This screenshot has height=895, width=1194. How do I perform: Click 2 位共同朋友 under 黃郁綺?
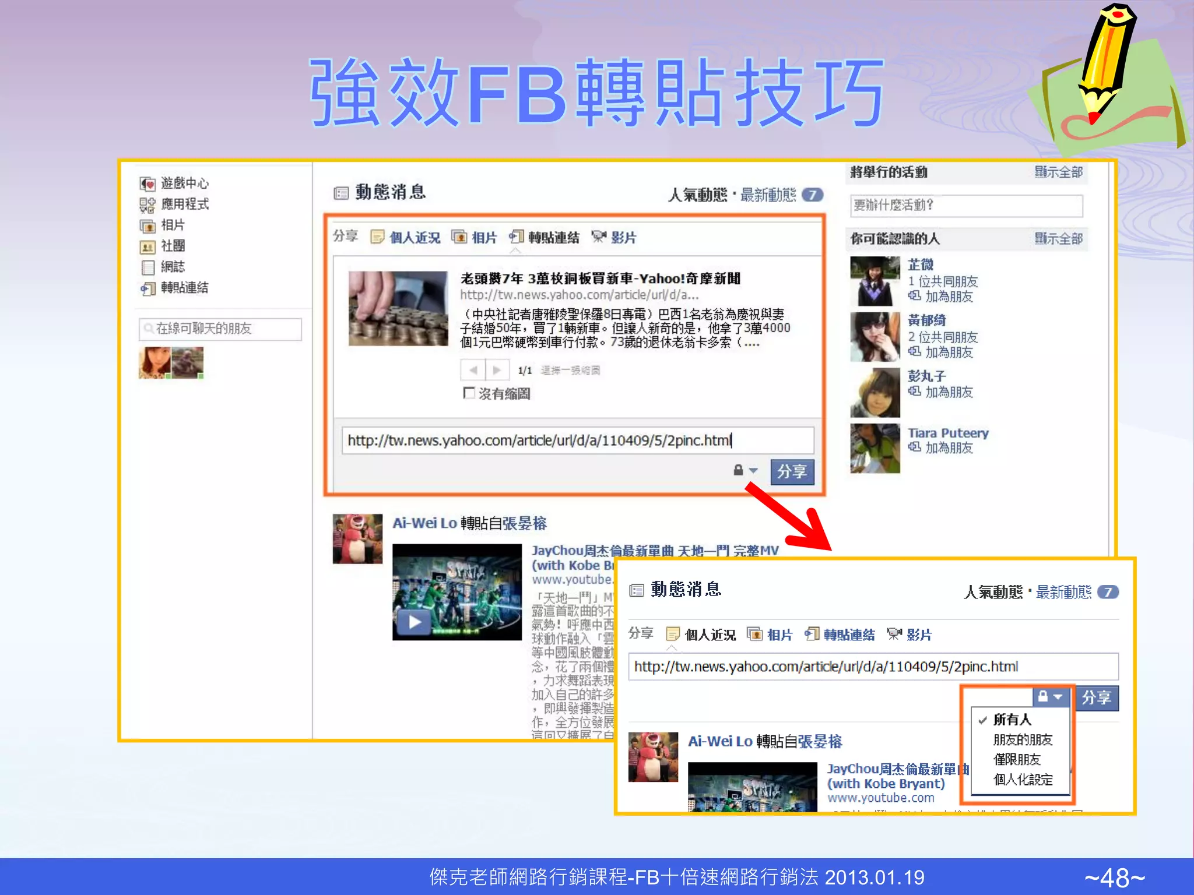943,337
